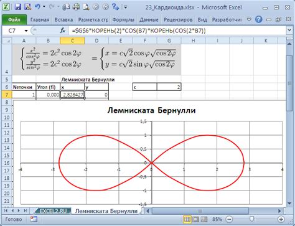Screen dimensions: 295x226
Task: Zoom out with the minus button
Action: (x=229, y=219)
